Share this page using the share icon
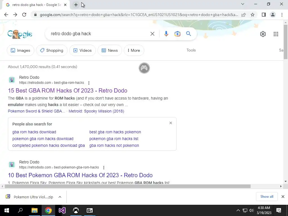Image resolution: width=288 pixels, height=216 pixels. [244, 15]
